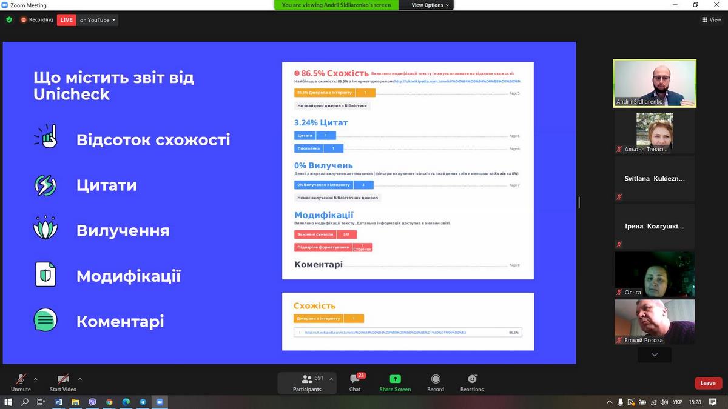This screenshot has height=409, width=728.
Task: Grab the divider handle beside the video panel
Action: [579, 202]
